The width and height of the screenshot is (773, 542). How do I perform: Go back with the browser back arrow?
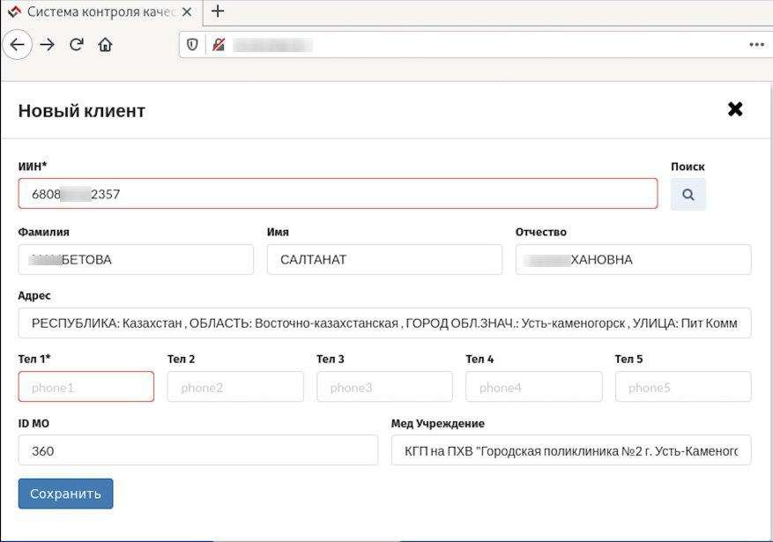coord(18,45)
